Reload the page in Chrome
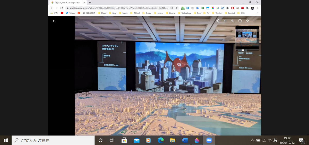This screenshot has width=309, height=145. click(62, 8)
